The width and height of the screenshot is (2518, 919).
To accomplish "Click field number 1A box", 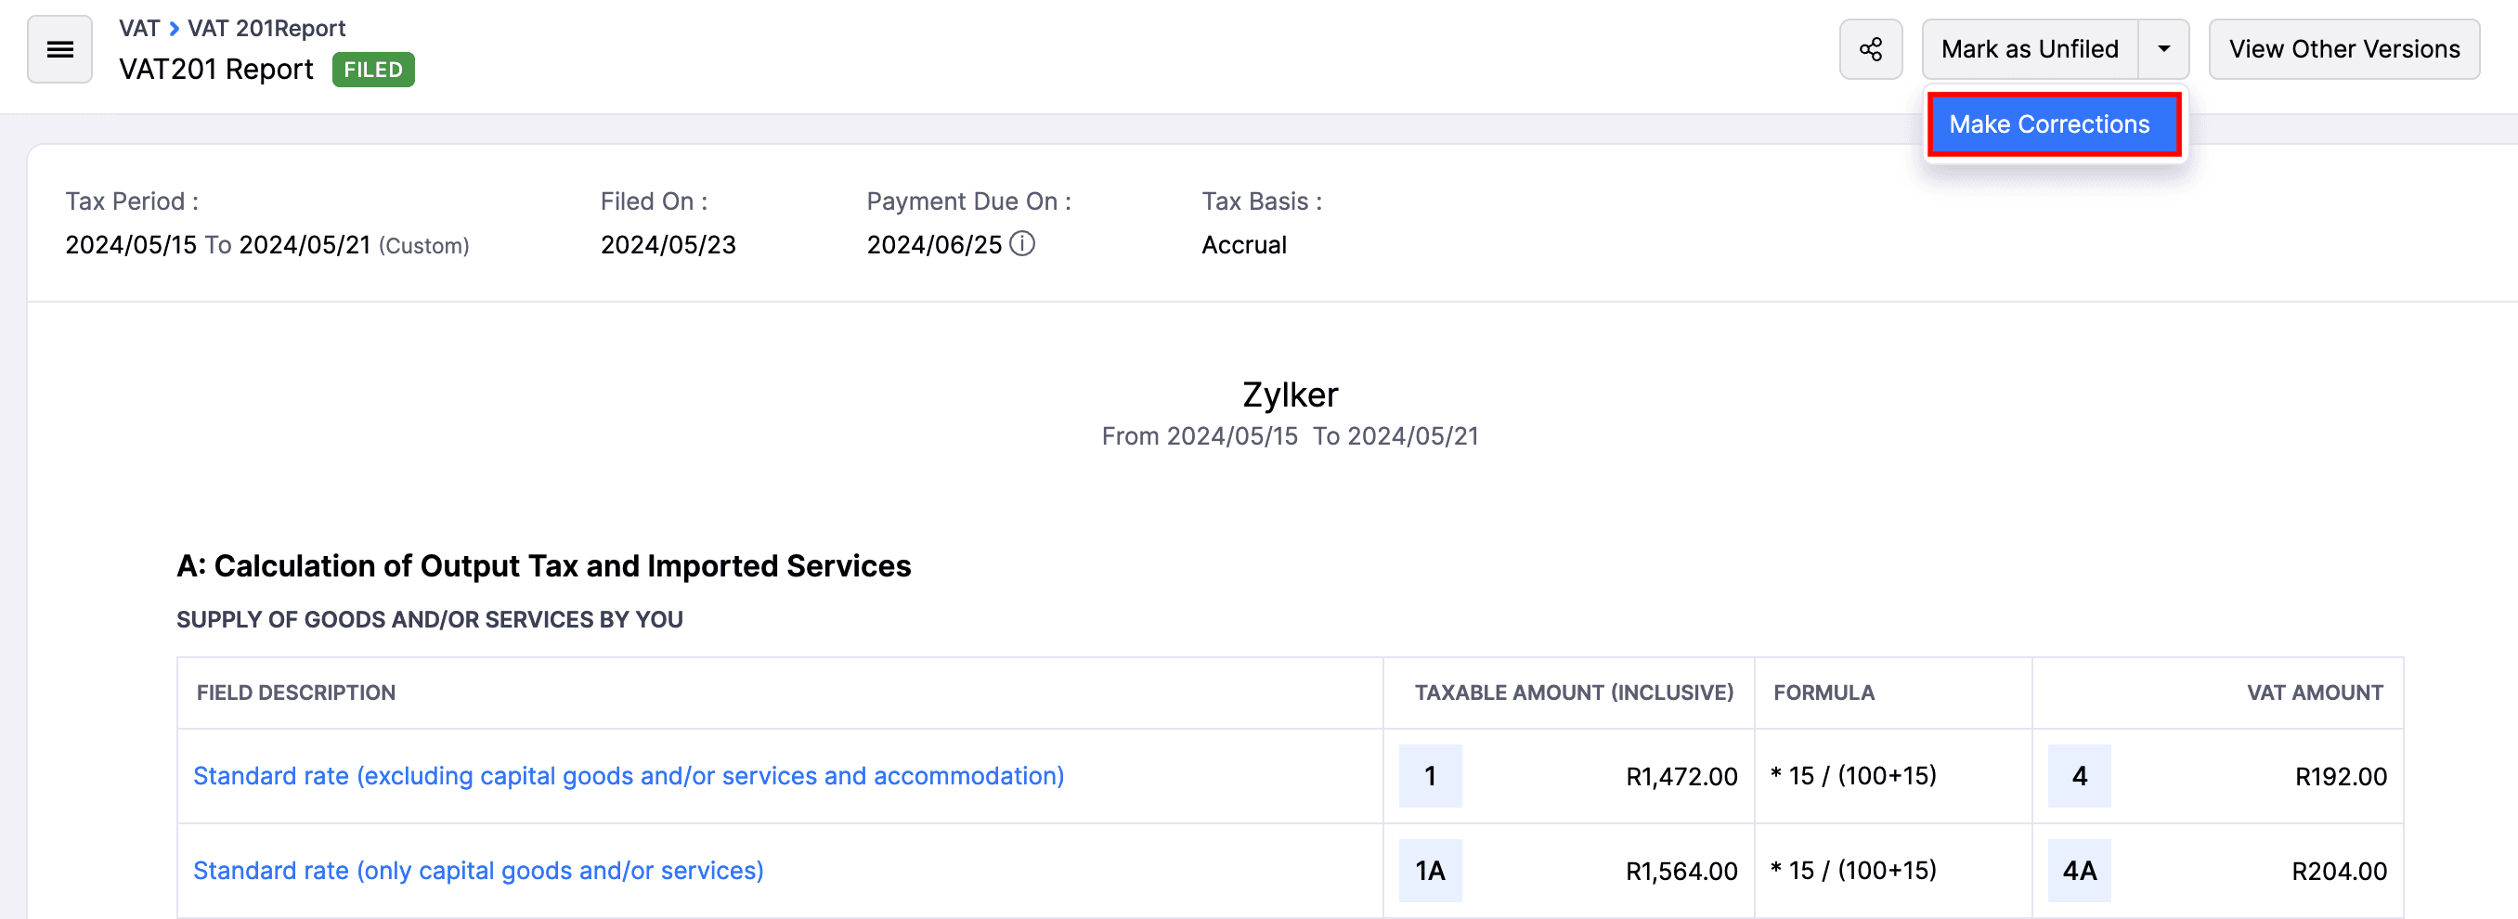I will click(x=1429, y=871).
